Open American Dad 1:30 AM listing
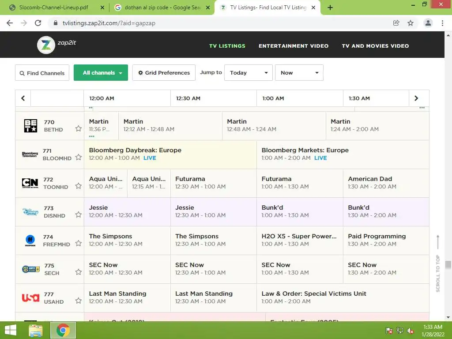 386,183
